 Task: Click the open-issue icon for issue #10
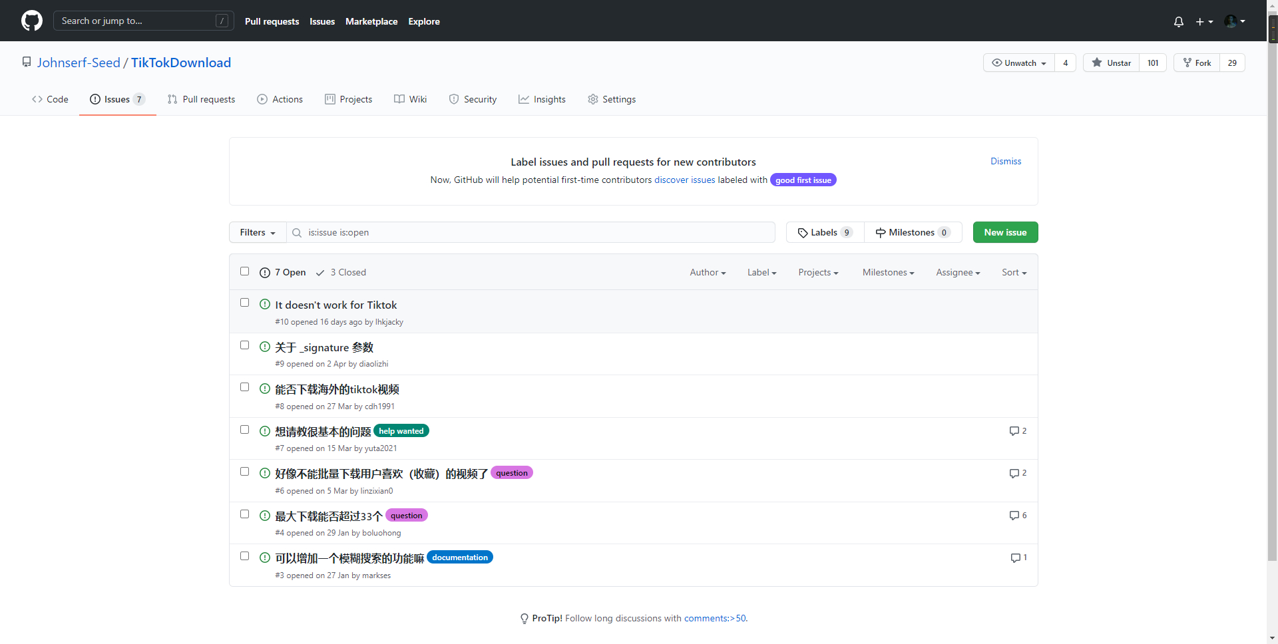pos(265,305)
